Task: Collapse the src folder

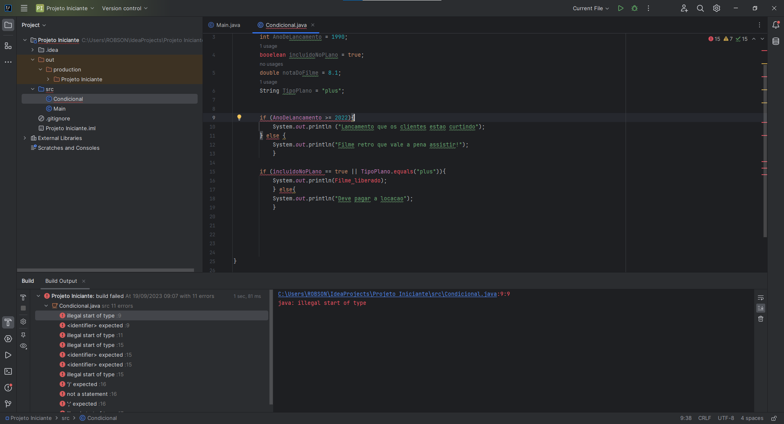Action: pyautogui.click(x=33, y=89)
